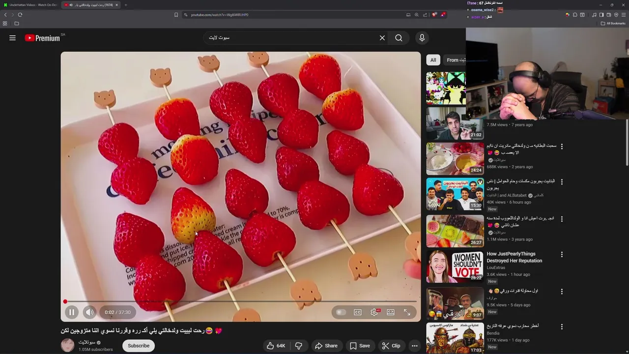
Task: Select the From channel filter chip
Action: coord(455,60)
